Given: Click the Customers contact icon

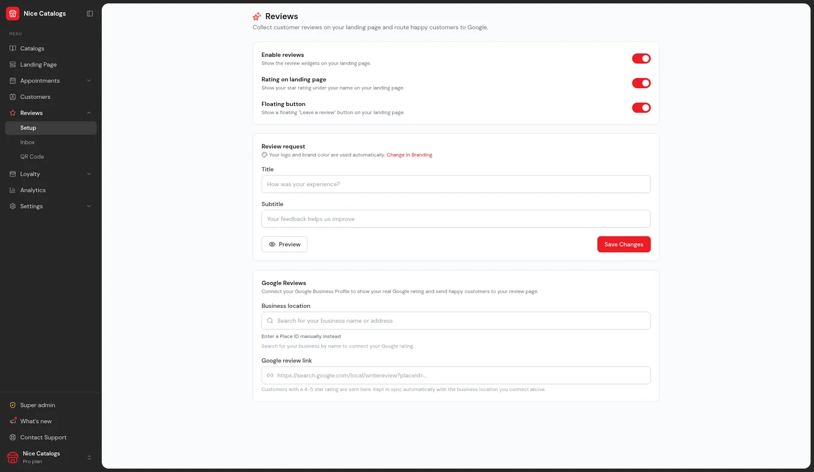Looking at the screenshot, I should coord(13,97).
